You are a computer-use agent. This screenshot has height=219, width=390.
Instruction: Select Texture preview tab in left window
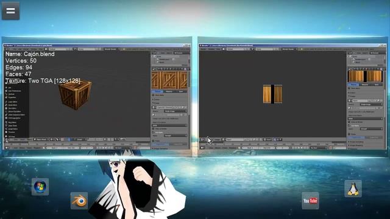point(158,91)
